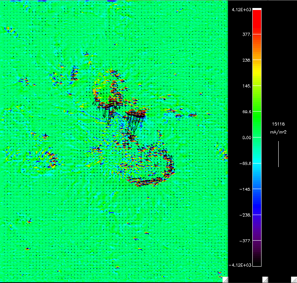This screenshot has width=297, height=283.
Task: Click the 0.00 colorbar label
Action: click(247, 138)
